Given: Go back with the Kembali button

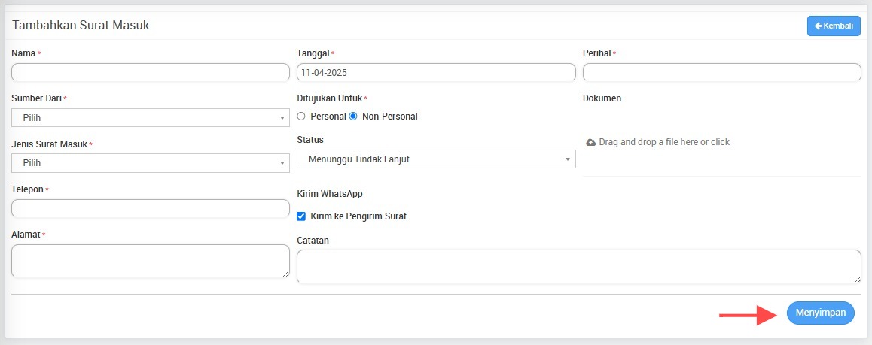Looking at the screenshot, I should coord(834,26).
